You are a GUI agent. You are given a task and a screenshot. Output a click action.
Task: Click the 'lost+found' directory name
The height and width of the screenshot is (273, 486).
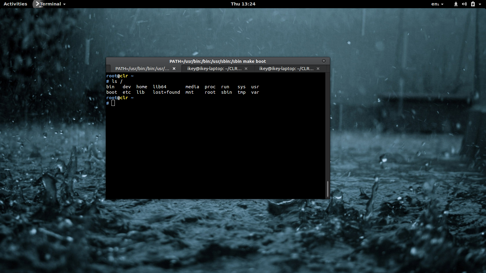166,92
